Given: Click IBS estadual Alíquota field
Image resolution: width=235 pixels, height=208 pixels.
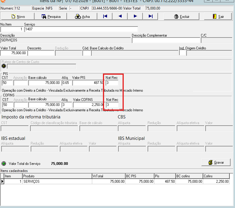Looking at the screenshot, I should 15,149.
